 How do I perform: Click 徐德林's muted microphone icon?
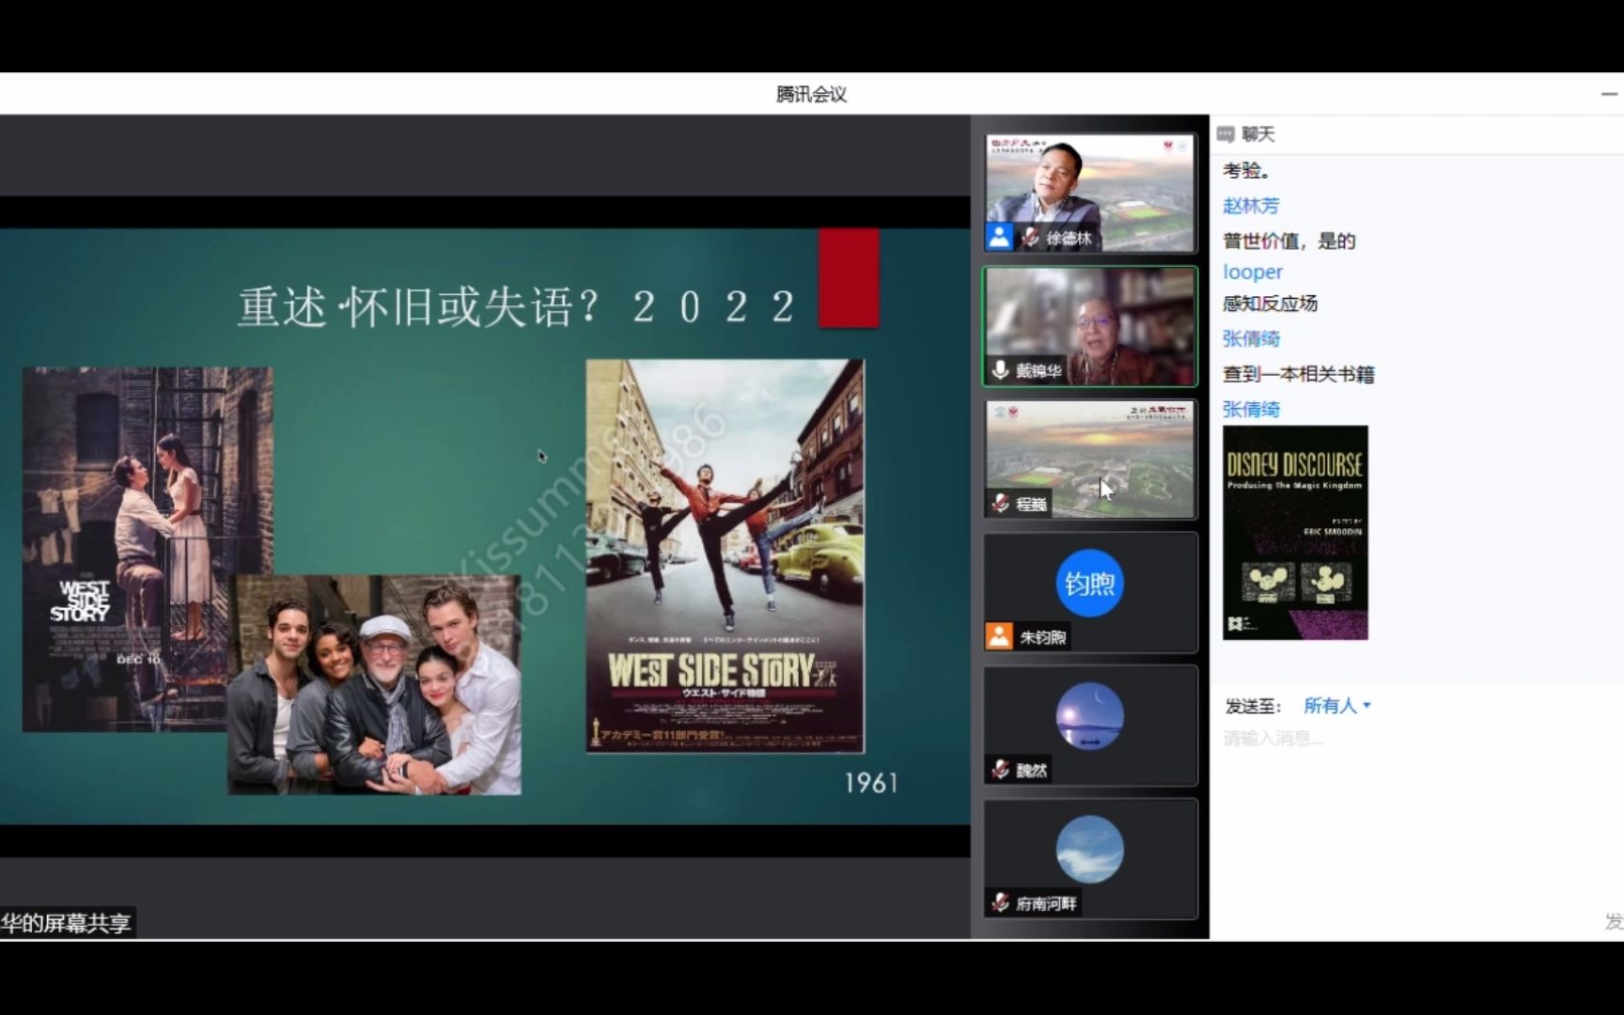tap(1031, 238)
